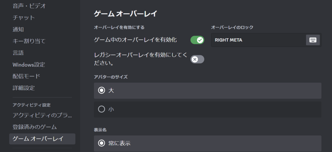This screenshot has width=332, height=152.
Task: Open 音声・ビデオ settings
Action: [x=29, y=6]
